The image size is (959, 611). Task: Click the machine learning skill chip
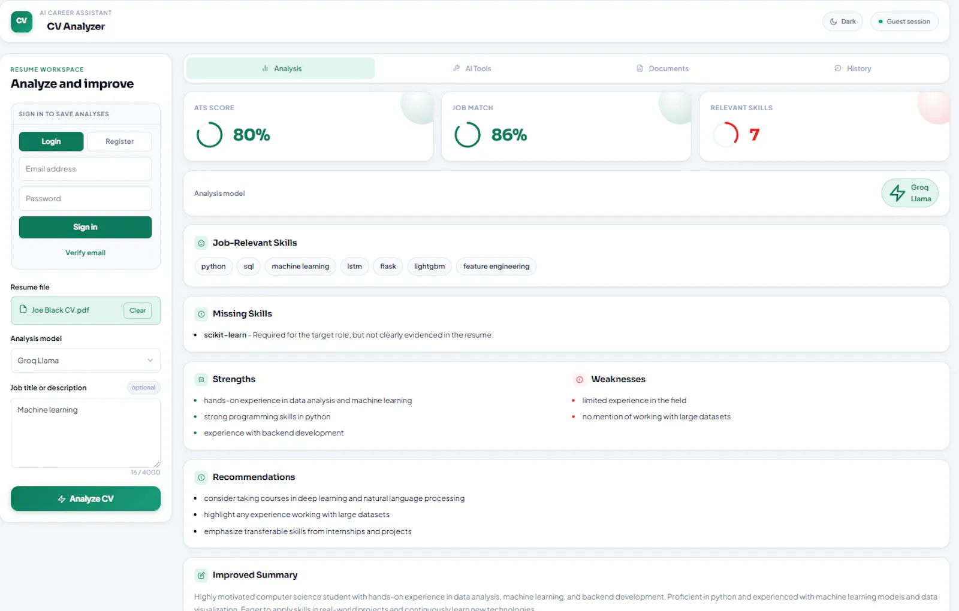300,266
